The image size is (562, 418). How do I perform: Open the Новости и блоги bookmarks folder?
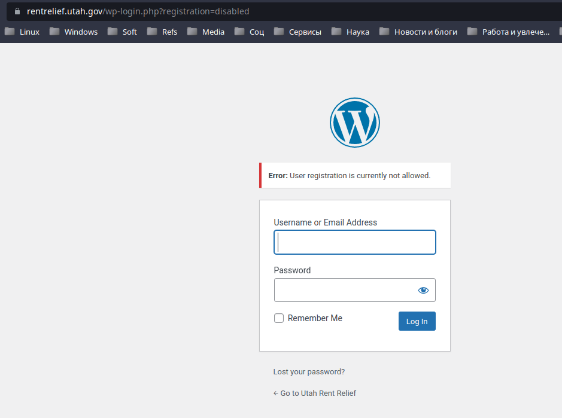pos(418,32)
